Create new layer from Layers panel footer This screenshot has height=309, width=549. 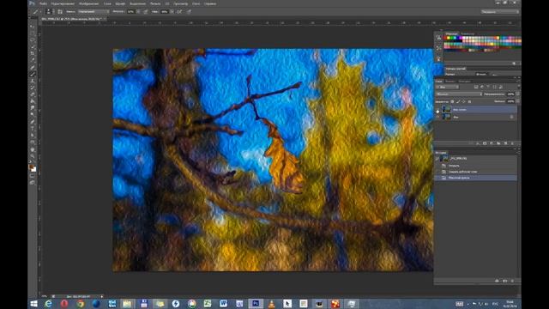505,143
